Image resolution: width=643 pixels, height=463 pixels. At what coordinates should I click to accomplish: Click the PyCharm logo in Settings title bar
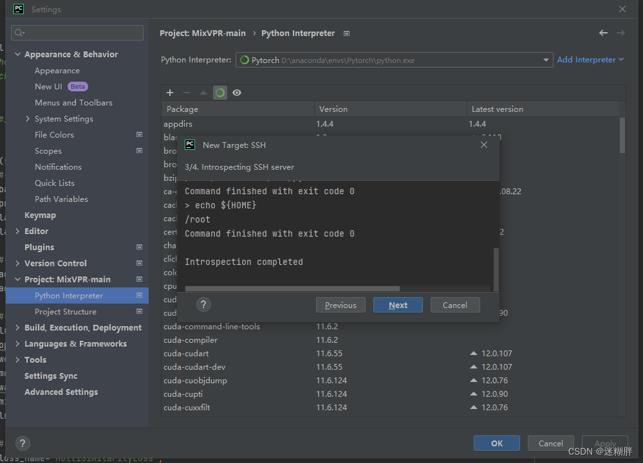(x=19, y=9)
